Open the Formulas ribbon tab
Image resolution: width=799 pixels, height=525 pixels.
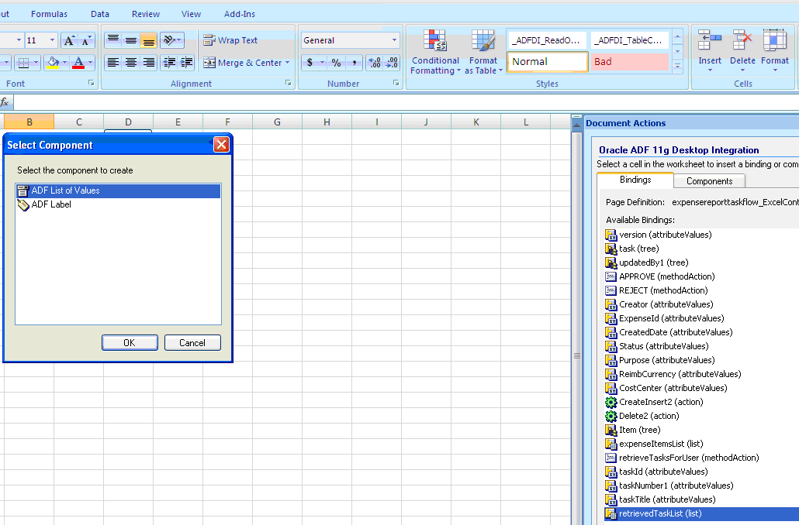tap(49, 14)
